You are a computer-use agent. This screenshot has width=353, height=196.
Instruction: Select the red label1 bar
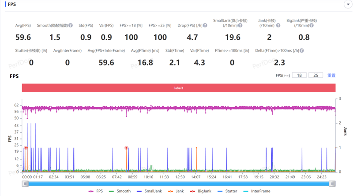tap(178, 88)
